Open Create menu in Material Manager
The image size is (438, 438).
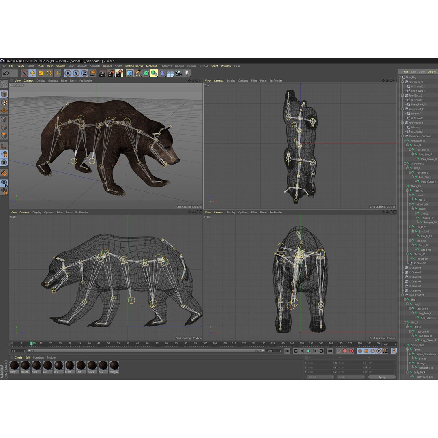(x=18, y=358)
